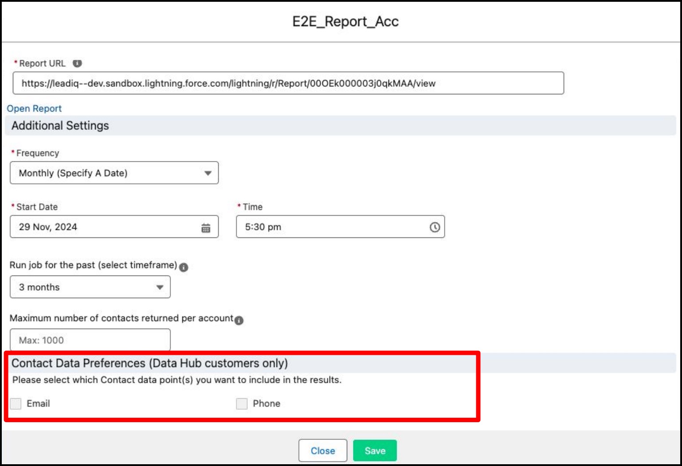
Task: Click the Open Report link
Action: pyautogui.click(x=34, y=109)
